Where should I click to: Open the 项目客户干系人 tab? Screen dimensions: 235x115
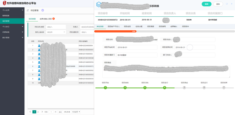[x=114, y=26]
